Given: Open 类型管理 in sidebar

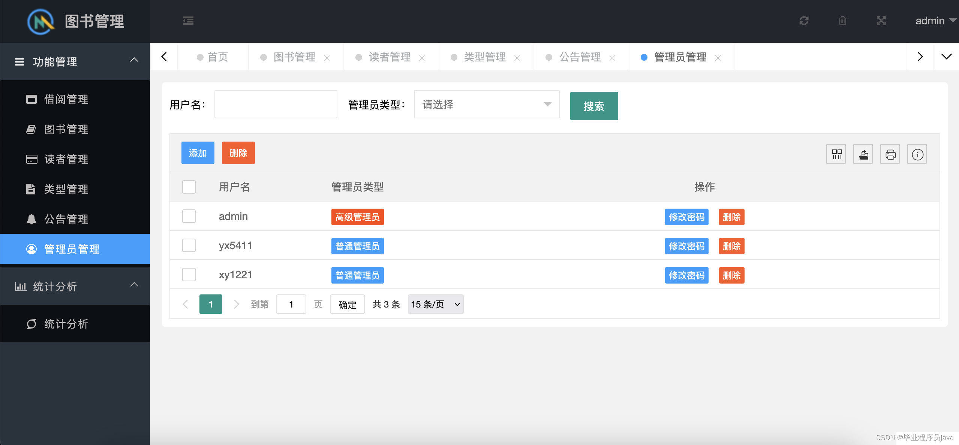Looking at the screenshot, I should pyautogui.click(x=75, y=189).
